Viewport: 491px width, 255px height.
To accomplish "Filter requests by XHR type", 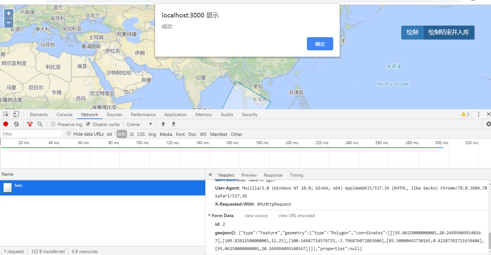I will point(122,134).
